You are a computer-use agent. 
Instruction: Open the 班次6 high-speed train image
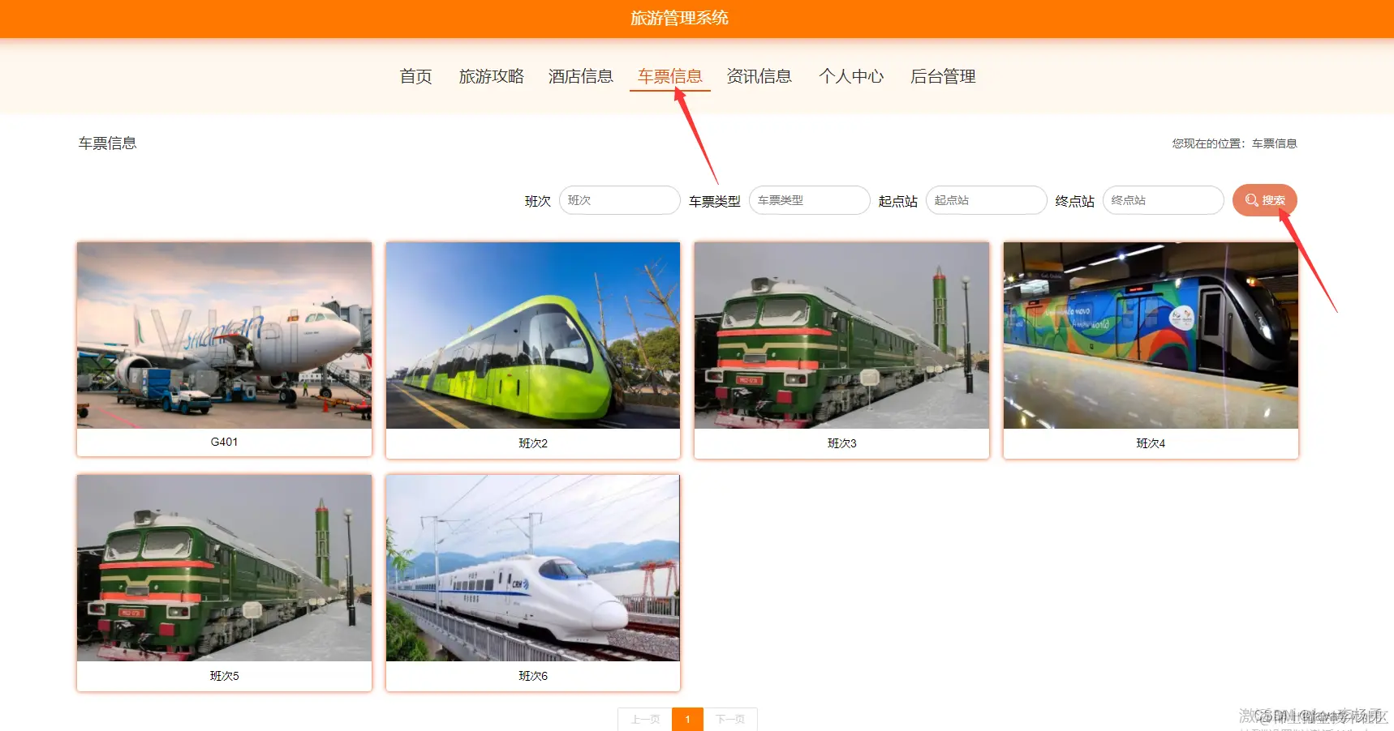tap(533, 568)
